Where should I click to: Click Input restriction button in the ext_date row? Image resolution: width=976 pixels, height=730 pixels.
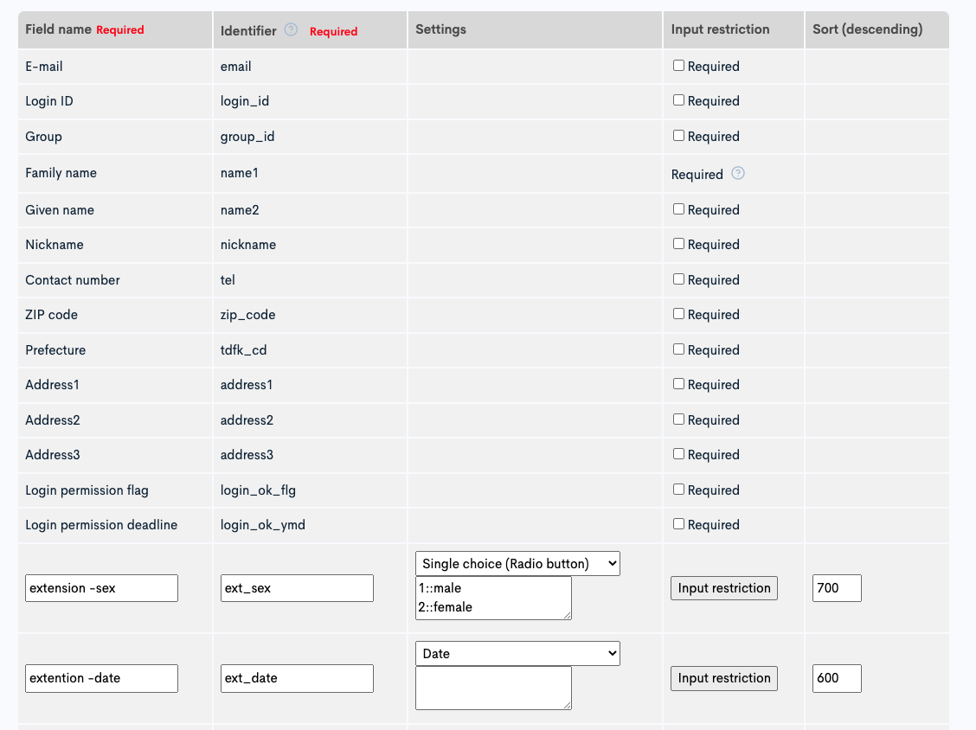[723, 678]
